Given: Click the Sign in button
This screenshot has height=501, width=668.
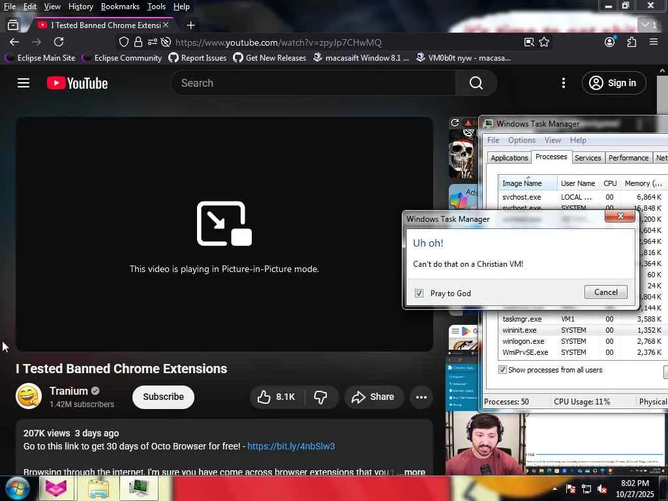Looking at the screenshot, I should pos(614,83).
